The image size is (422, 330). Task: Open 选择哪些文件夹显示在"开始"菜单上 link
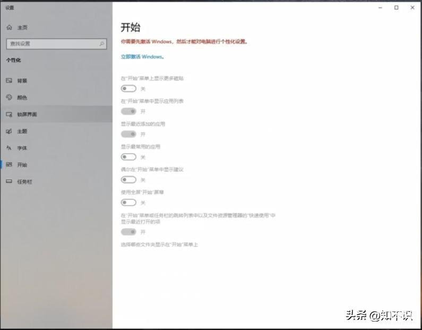159,244
